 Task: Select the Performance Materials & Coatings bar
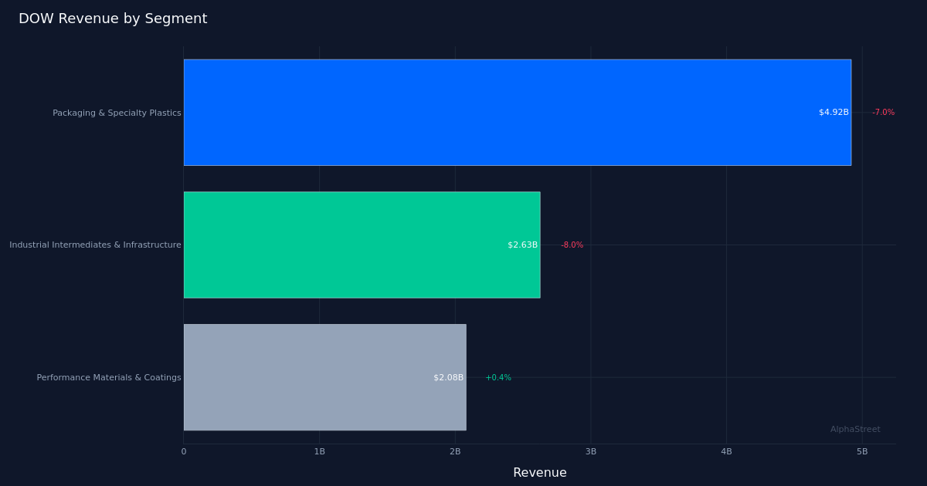(x=324, y=377)
